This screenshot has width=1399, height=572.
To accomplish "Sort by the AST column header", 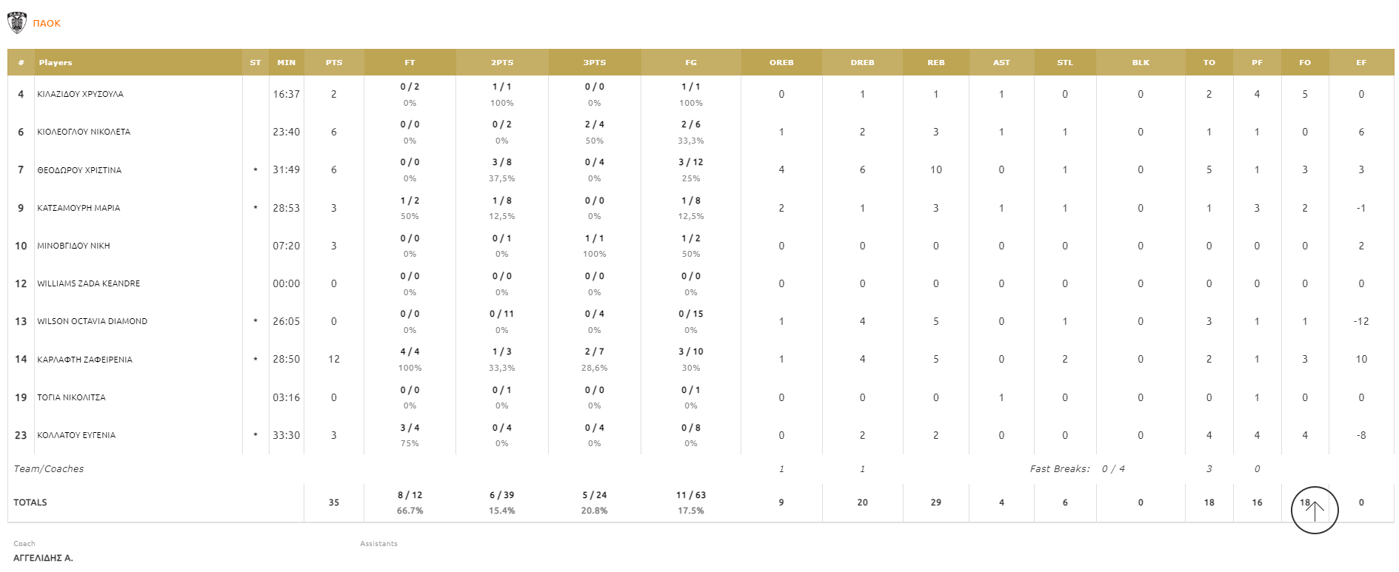I will coord(1001,63).
